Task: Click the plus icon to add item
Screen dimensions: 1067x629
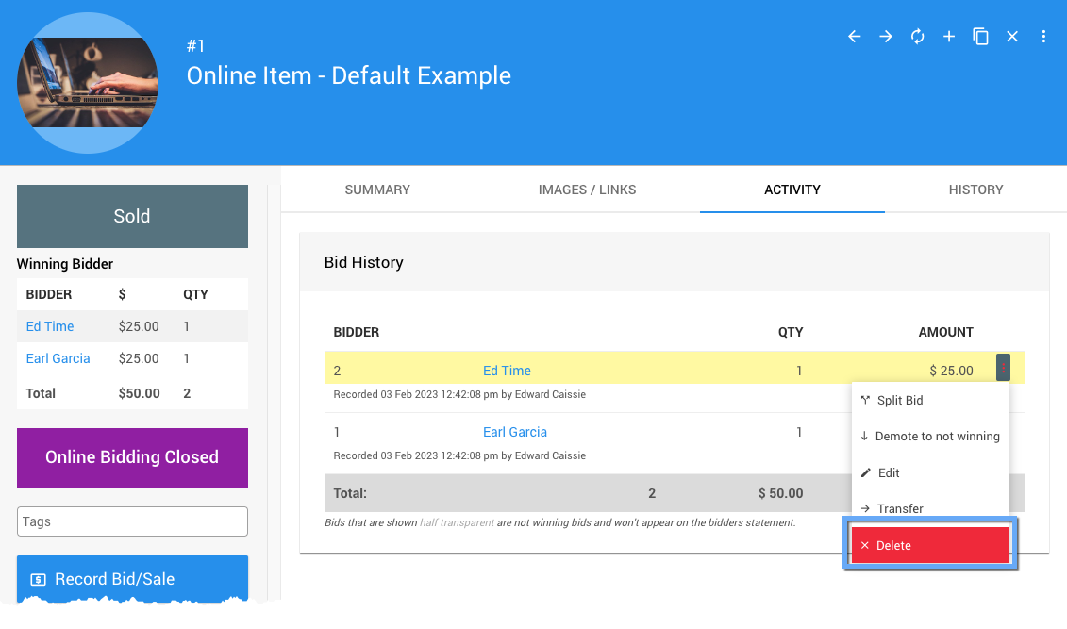Action: coord(949,37)
